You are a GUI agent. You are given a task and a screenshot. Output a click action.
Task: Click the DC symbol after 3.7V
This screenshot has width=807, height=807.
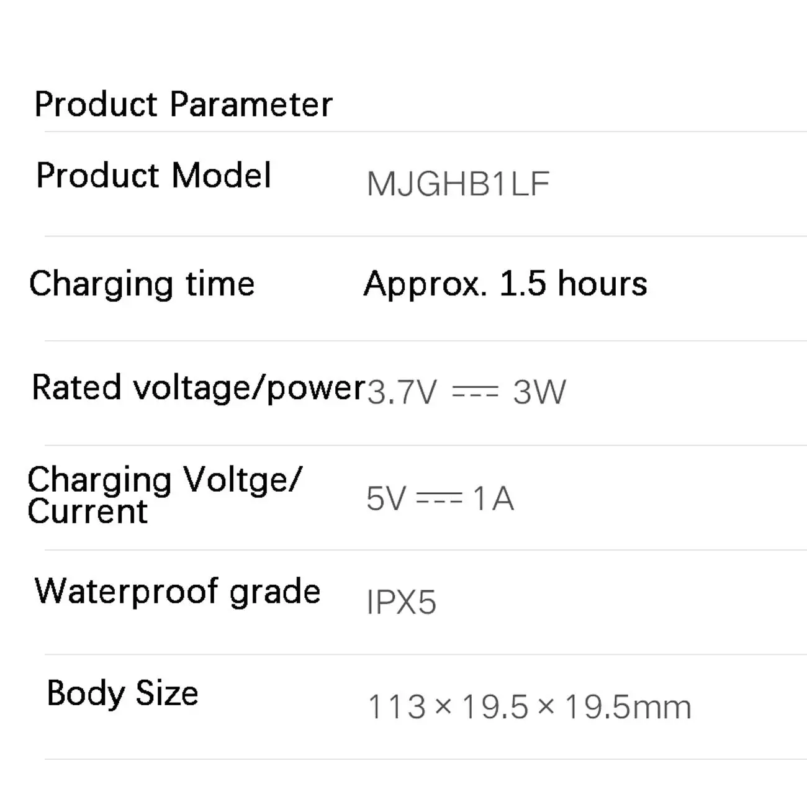coord(475,392)
